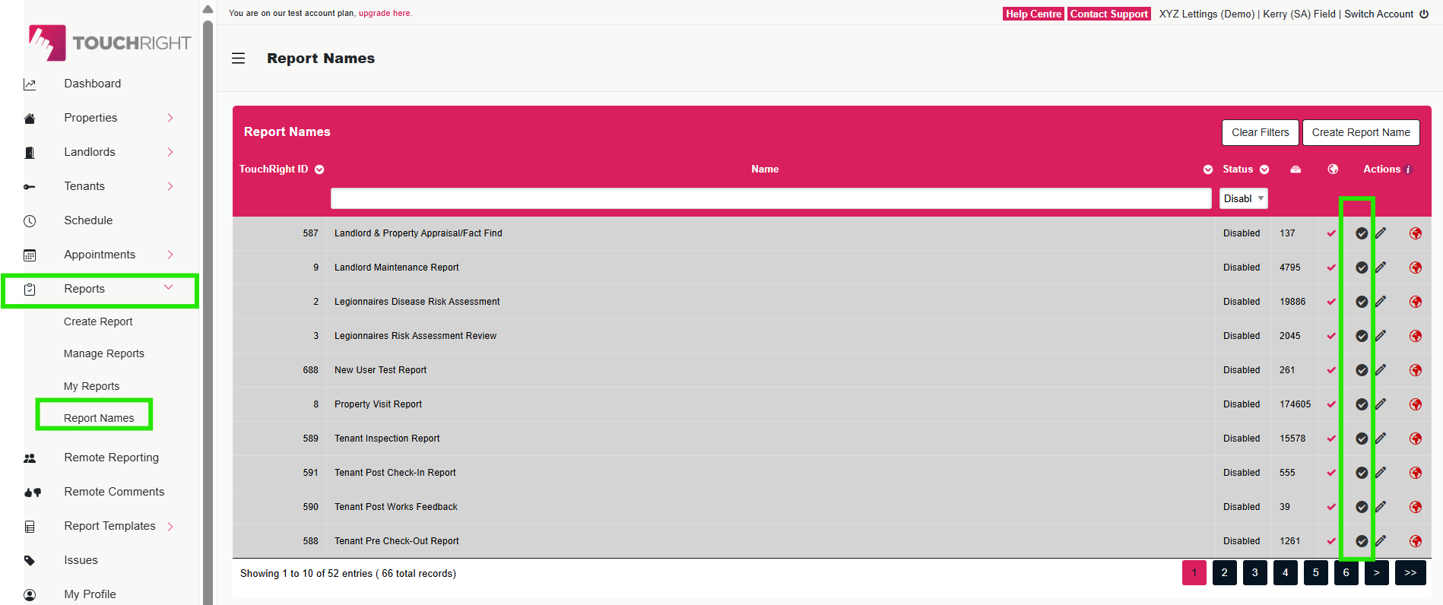1443x605 pixels.
Task: Expand the Properties submenu chevron
Action: point(170,118)
